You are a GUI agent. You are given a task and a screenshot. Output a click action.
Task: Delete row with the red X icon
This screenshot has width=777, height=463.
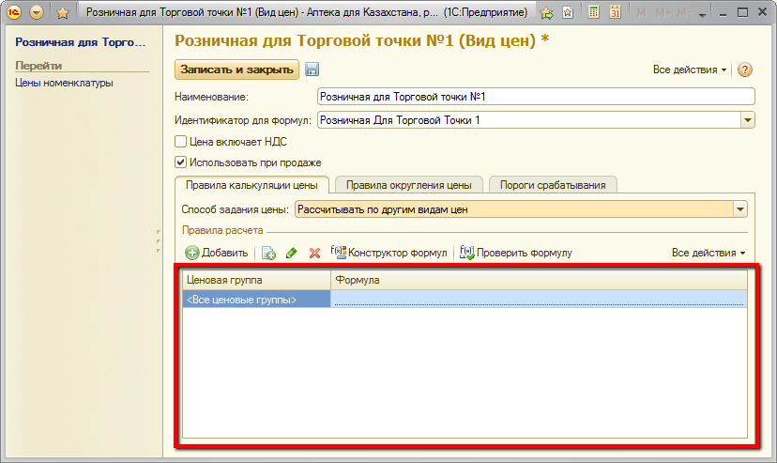tap(314, 253)
